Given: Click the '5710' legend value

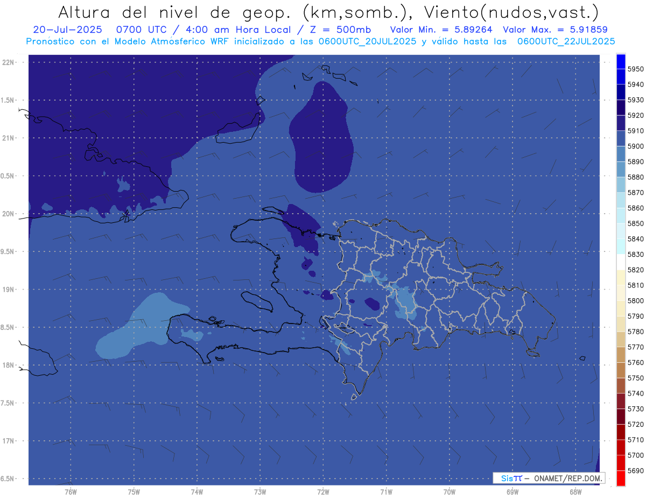Looking at the screenshot, I should coord(636,440).
